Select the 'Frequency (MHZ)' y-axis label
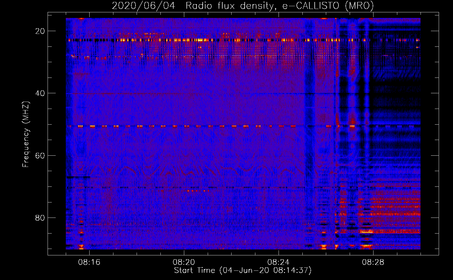The image size is (453, 280). click(26, 134)
